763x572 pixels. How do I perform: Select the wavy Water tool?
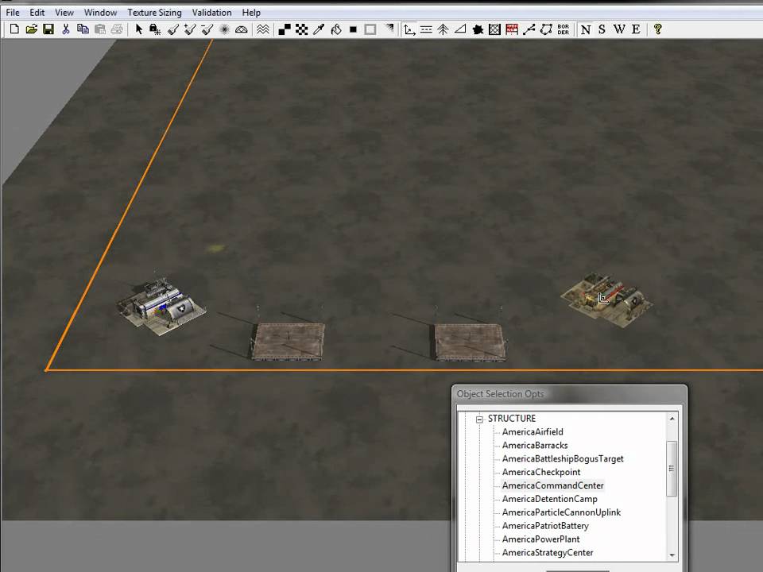pos(263,29)
